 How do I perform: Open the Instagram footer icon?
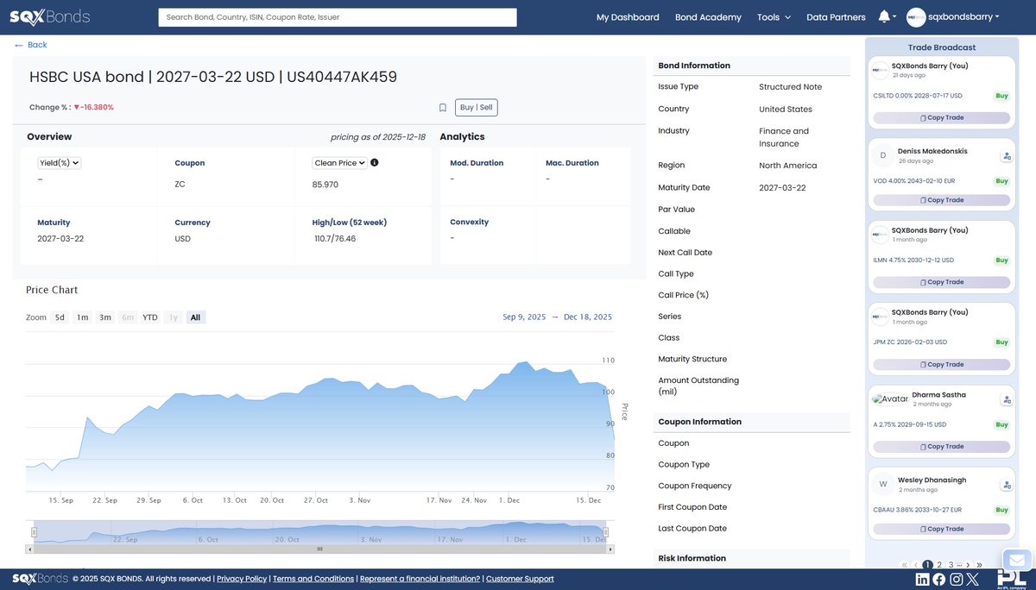coord(956,580)
